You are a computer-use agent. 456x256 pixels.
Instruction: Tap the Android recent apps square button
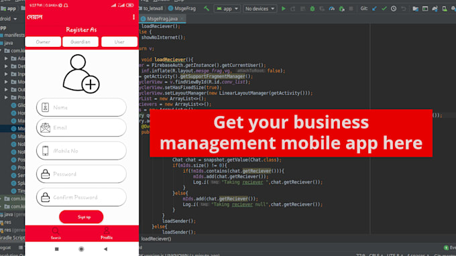click(x=57, y=249)
